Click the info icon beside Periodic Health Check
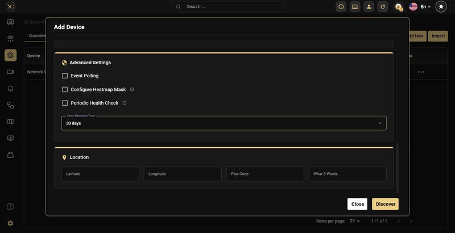Viewport: 455px width, 233px height. (125, 103)
